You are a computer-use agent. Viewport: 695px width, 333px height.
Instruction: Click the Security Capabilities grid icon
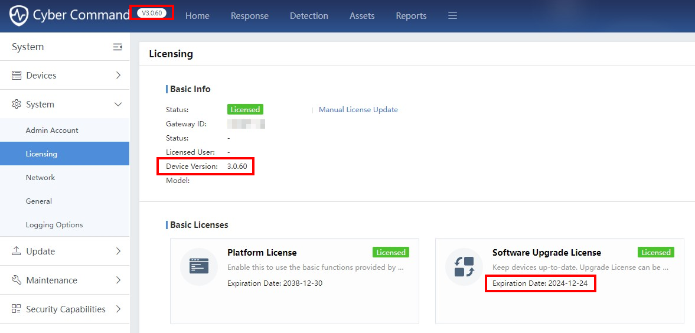[x=17, y=309]
